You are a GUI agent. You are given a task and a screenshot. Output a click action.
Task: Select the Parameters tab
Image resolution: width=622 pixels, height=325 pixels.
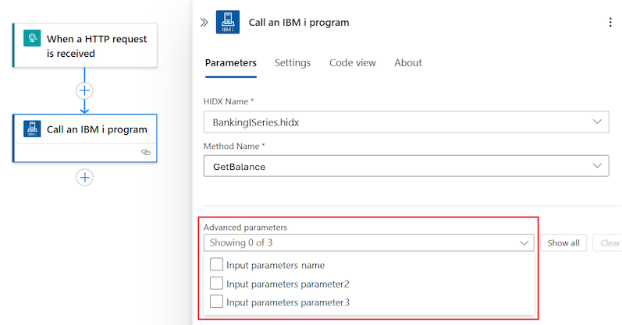(x=230, y=63)
